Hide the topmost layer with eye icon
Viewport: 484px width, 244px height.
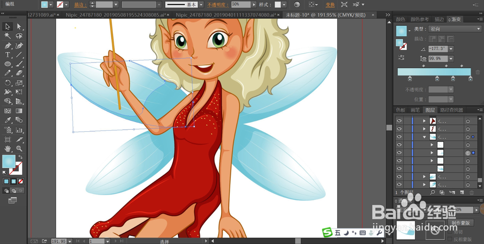(x=399, y=121)
